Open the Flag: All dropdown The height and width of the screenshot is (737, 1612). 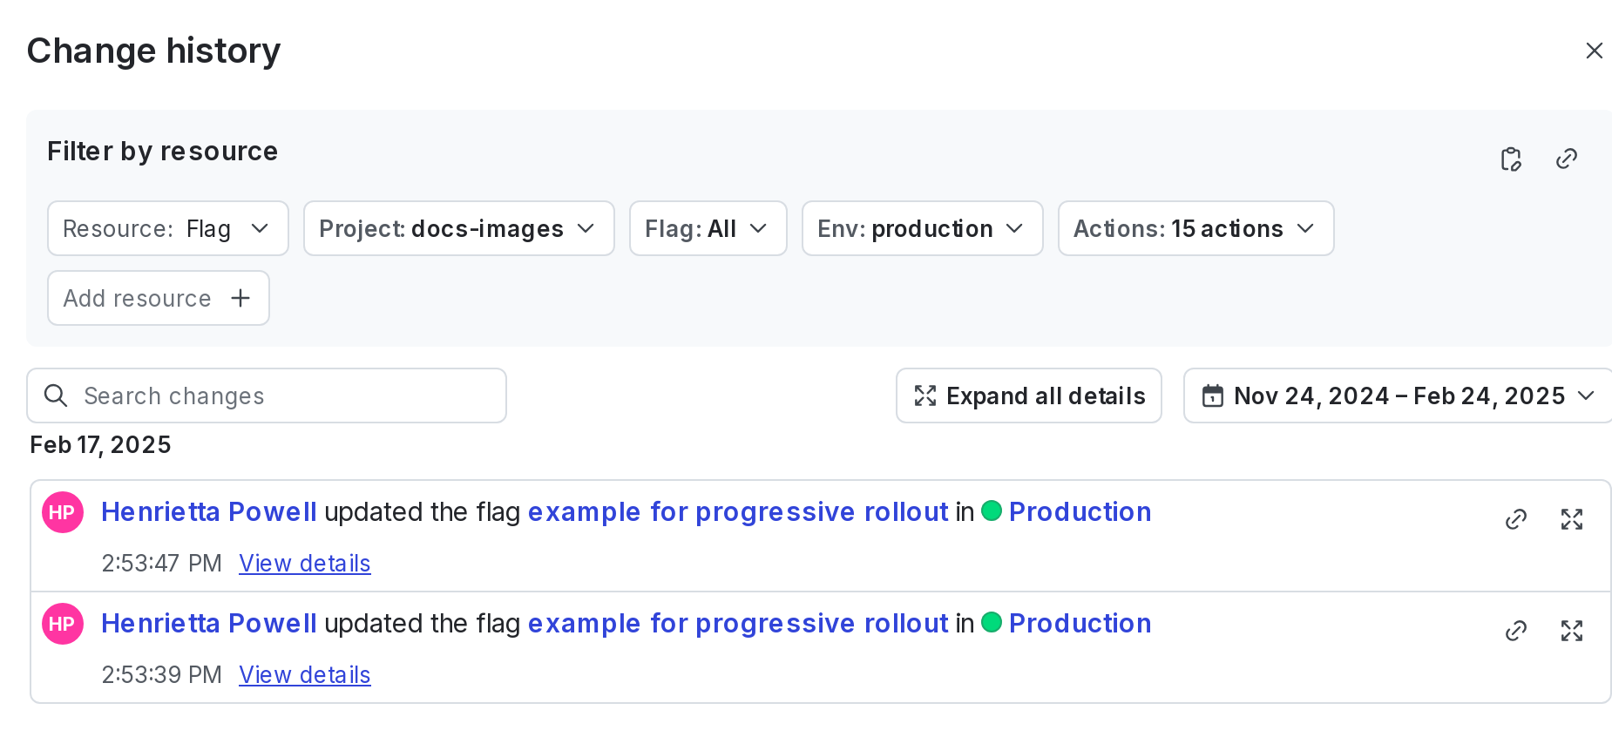coord(708,228)
